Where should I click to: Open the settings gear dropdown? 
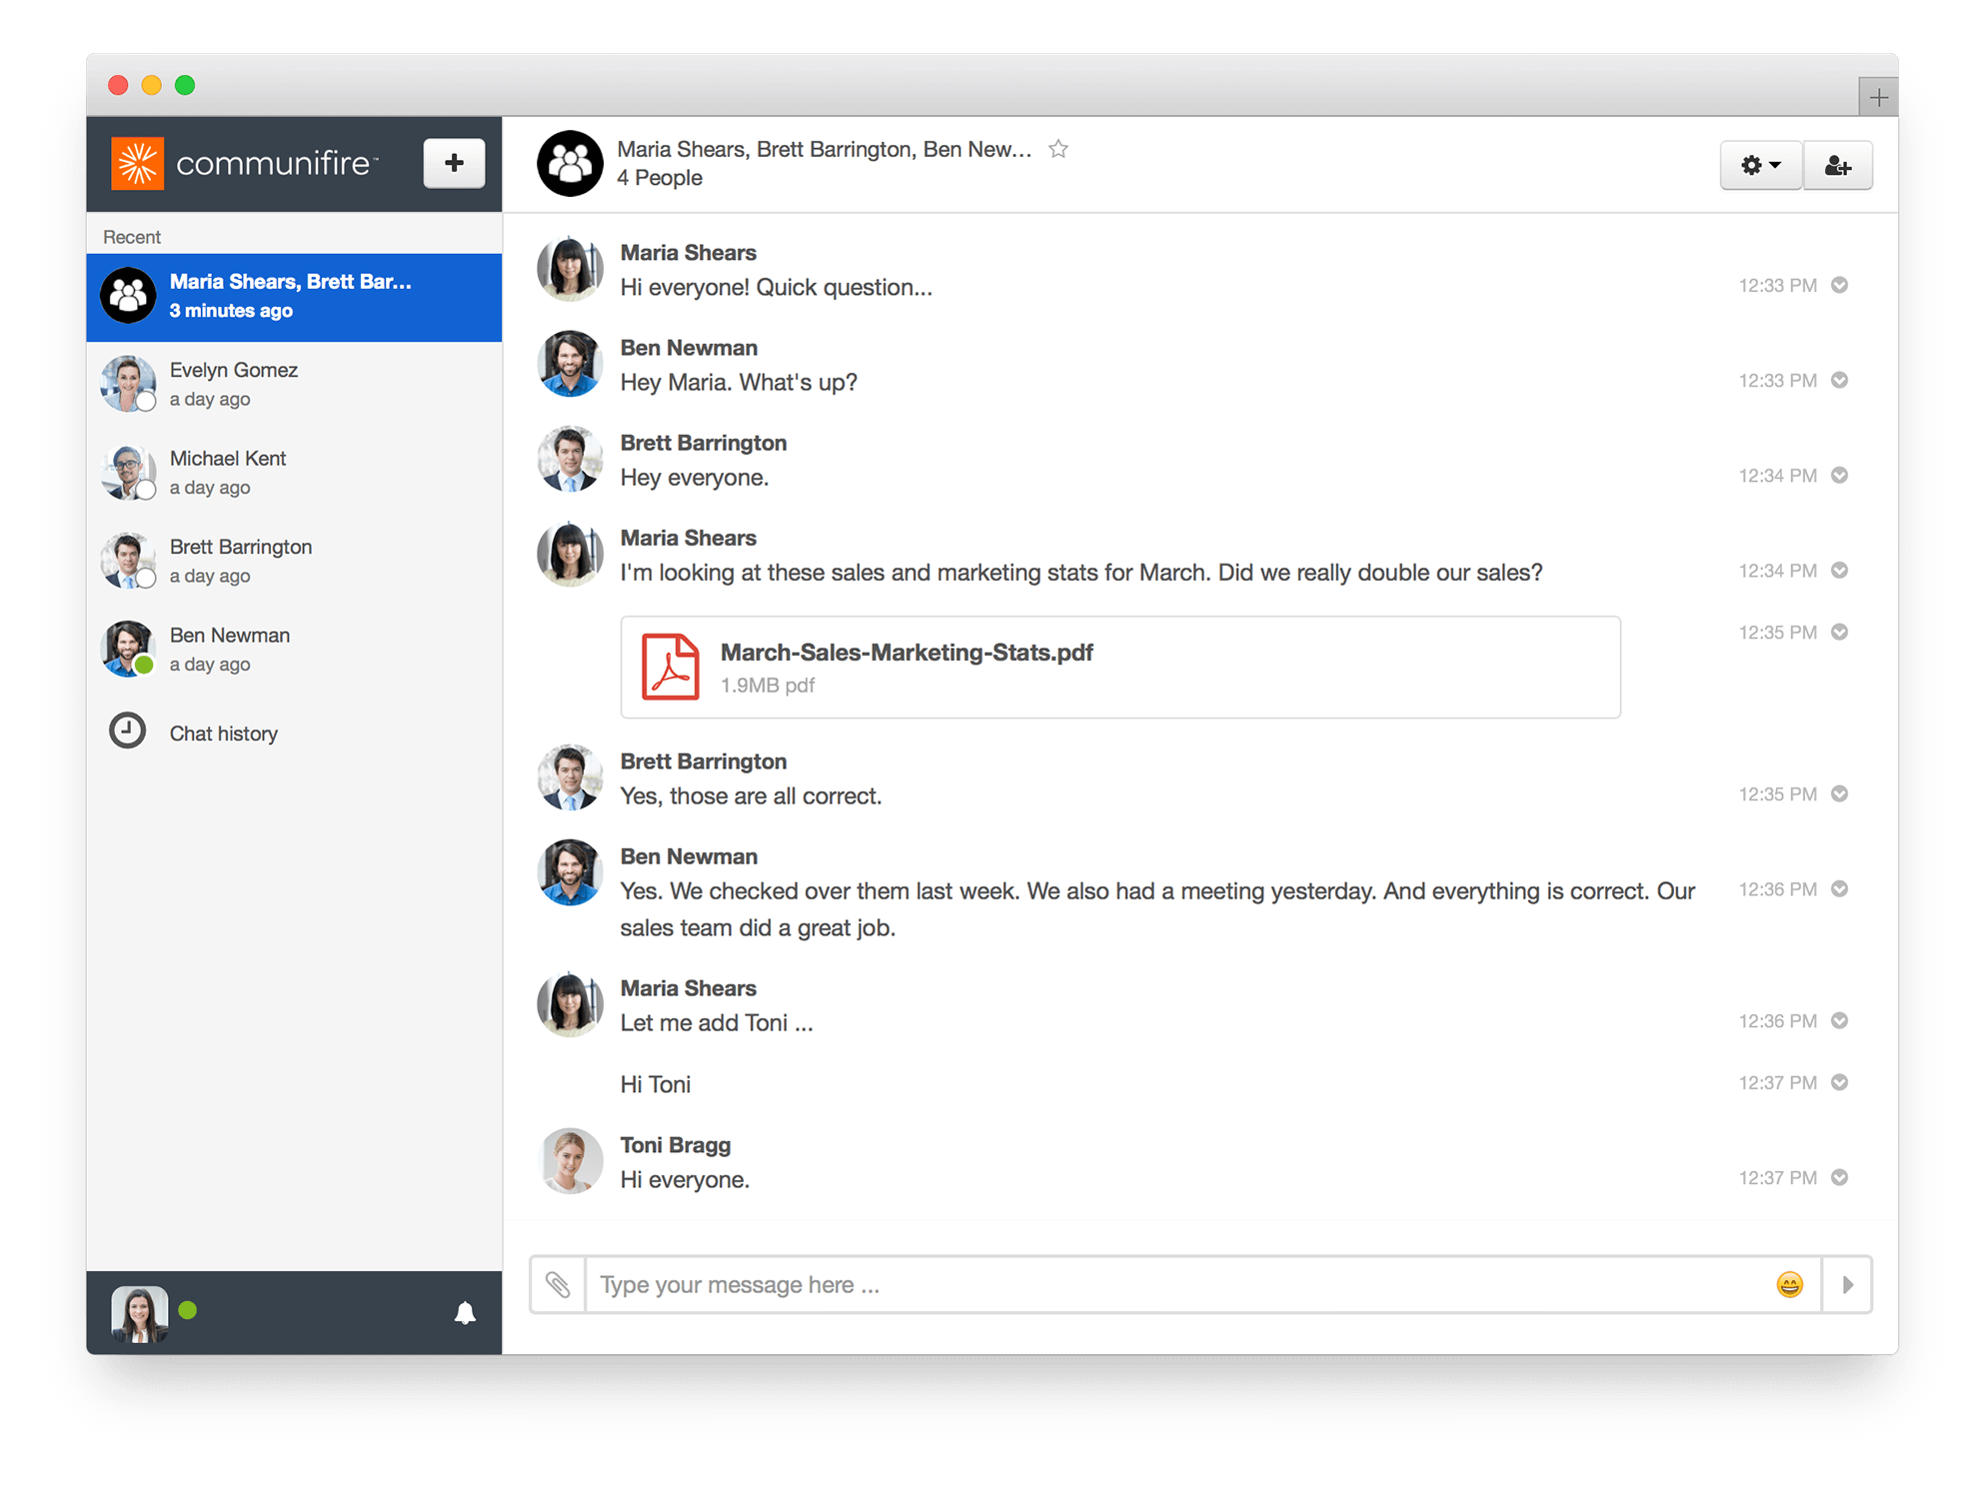coord(1760,165)
